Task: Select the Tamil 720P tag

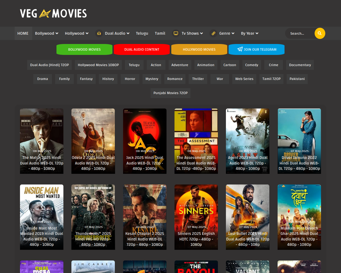Action: (x=271, y=79)
